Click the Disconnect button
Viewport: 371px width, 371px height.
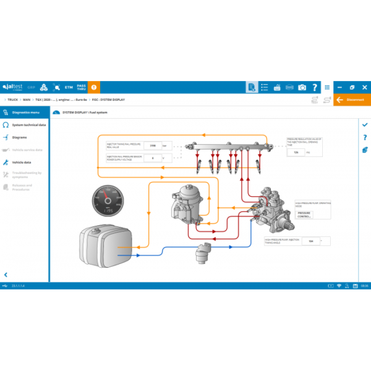352,100
